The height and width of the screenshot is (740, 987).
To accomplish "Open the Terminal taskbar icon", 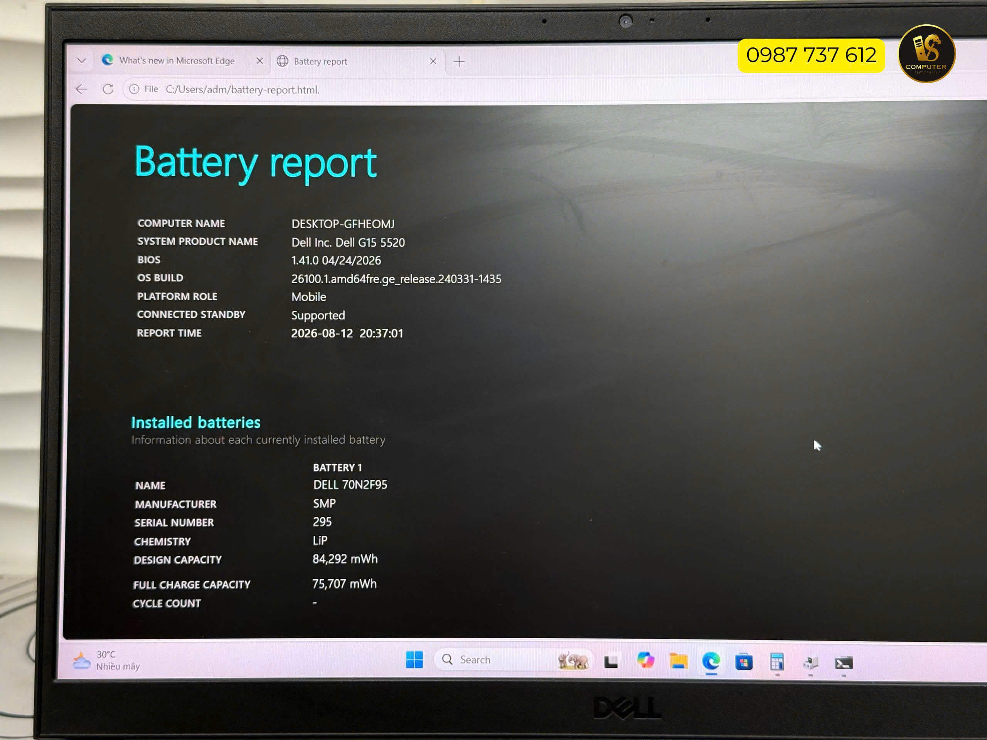I will click(843, 663).
